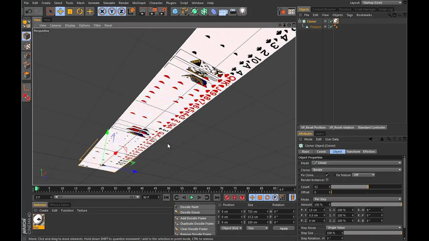Adjust the Count slider bar
Screen dimensions: 429x241
pos(366,187)
